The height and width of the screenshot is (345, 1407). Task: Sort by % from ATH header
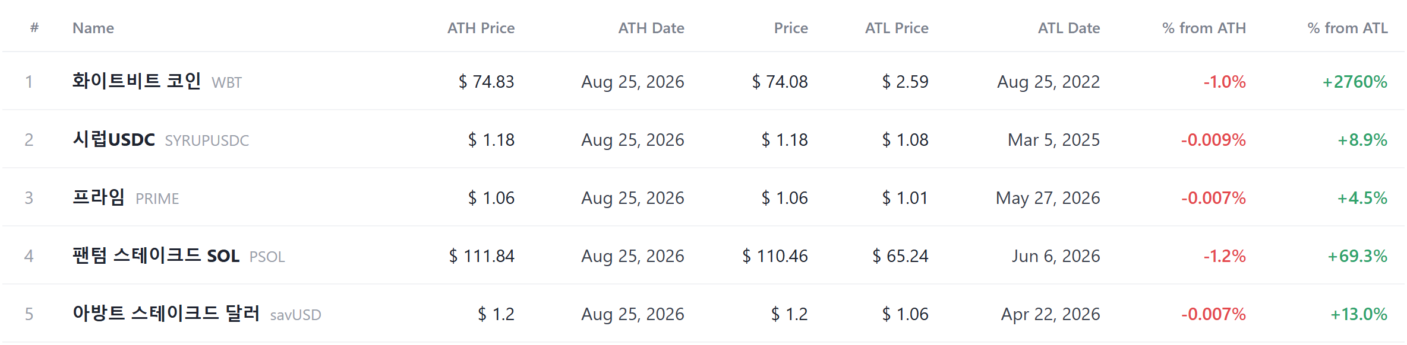pyautogui.click(x=1204, y=28)
